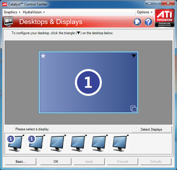Open the HydraVision menu

(34, 12)
